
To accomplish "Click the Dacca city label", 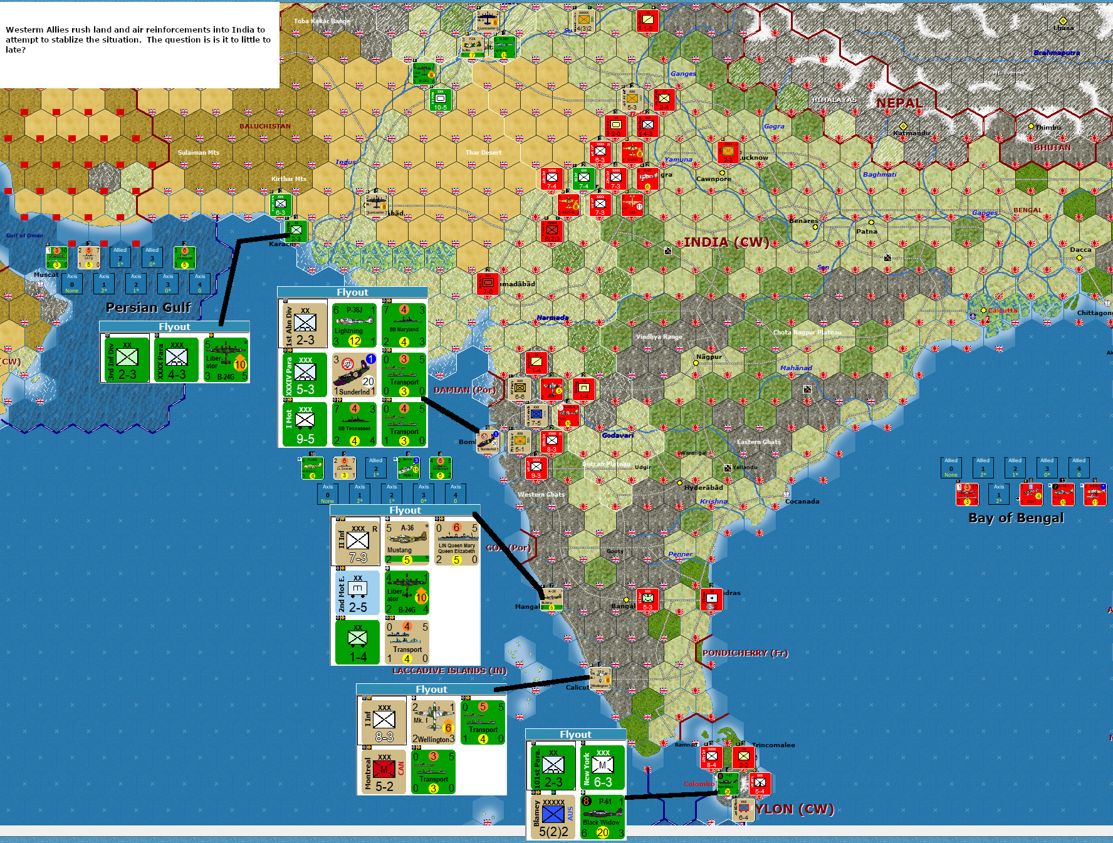I will tap(1080, 249).
